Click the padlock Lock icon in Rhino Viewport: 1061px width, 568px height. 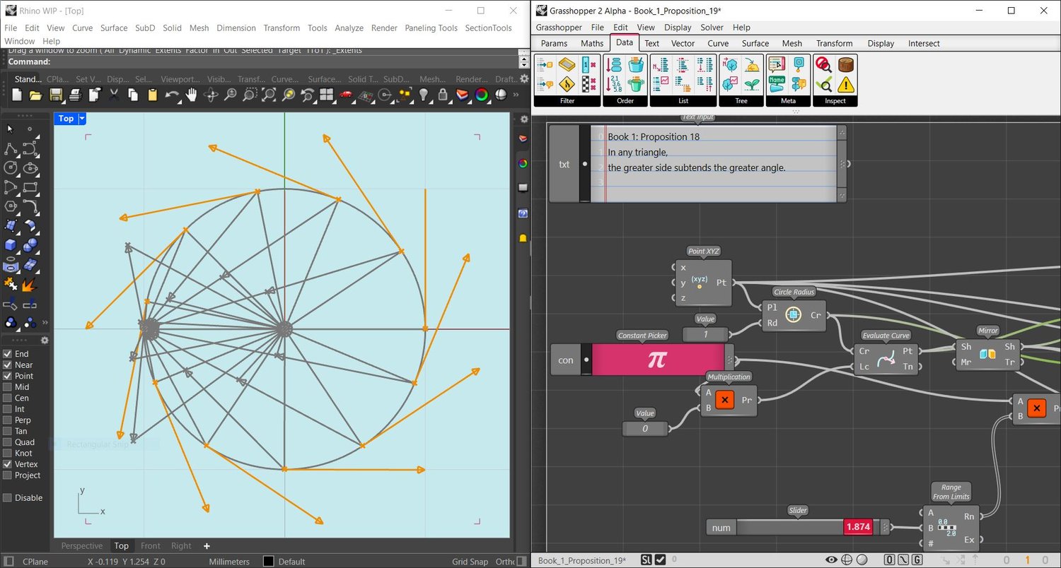pyautogui.click(x=443, y=95)
